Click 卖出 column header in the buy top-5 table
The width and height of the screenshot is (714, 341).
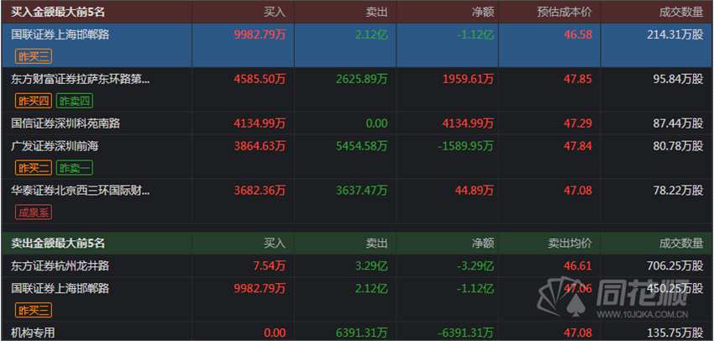point(376,13)
